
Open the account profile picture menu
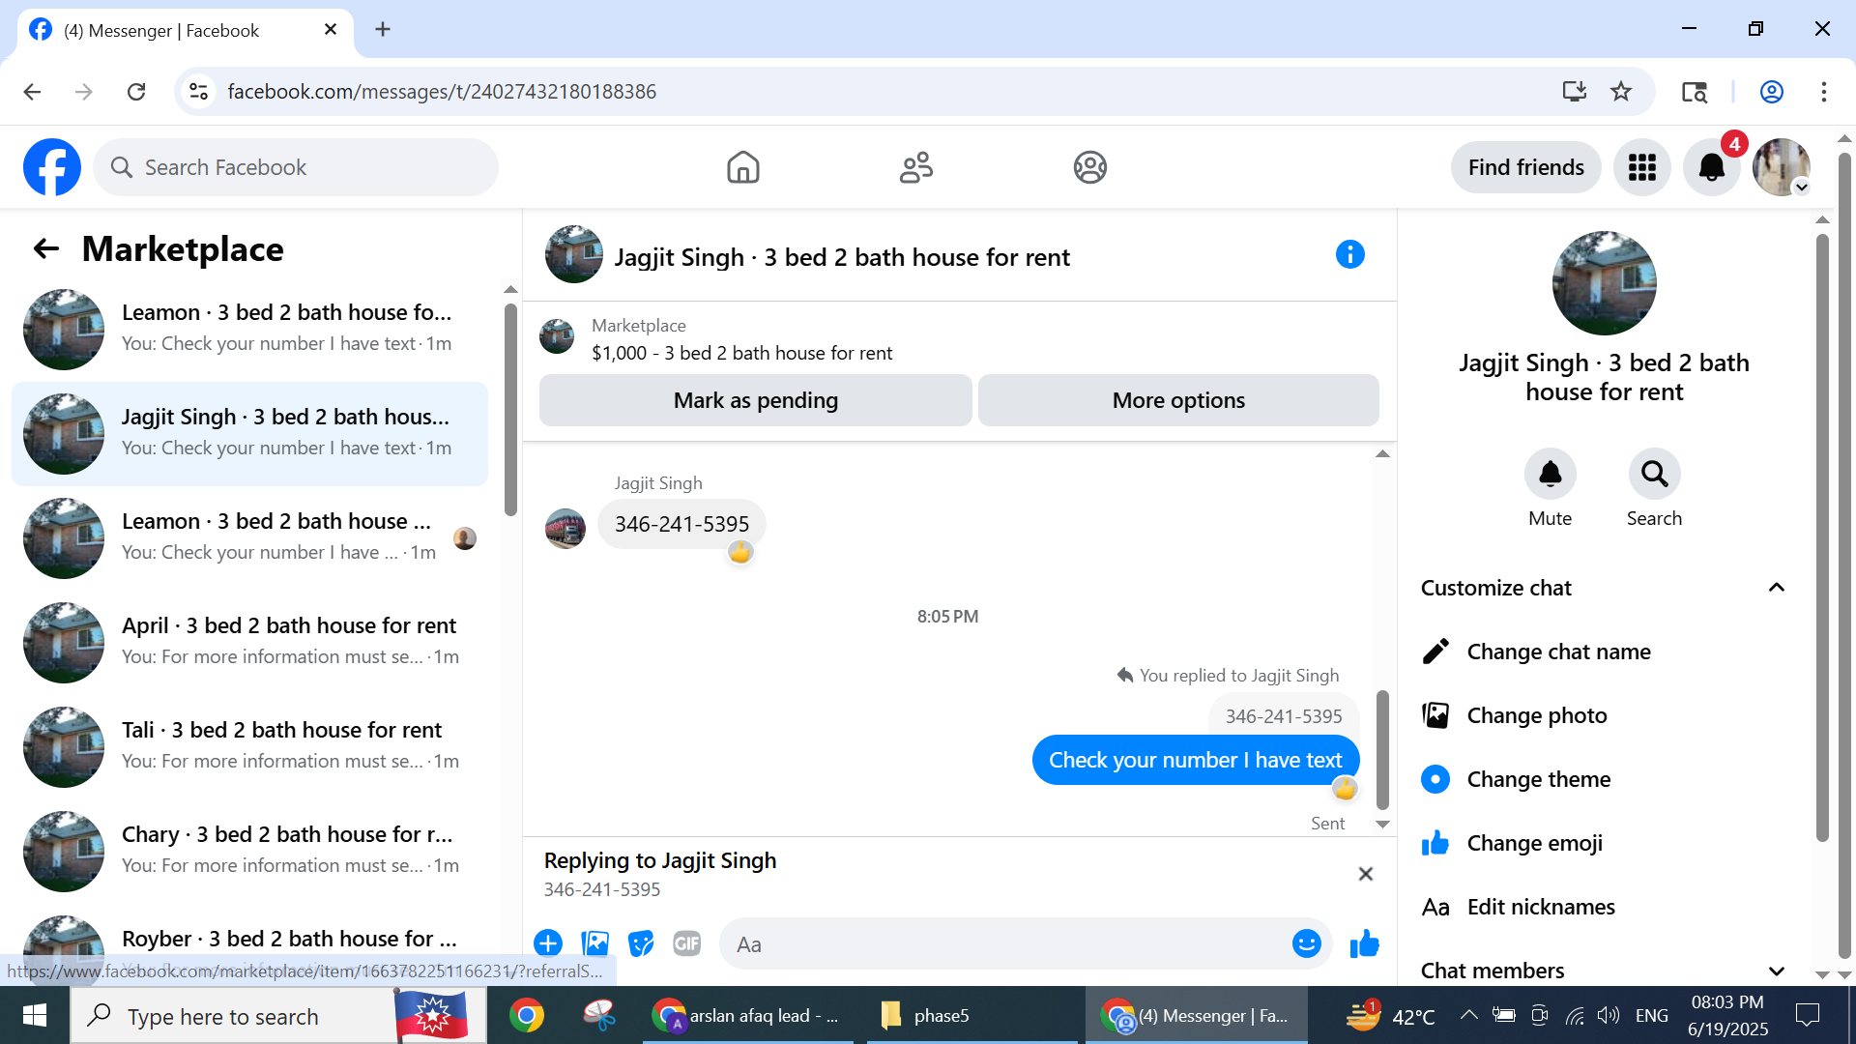click(x=1781, y=167)
